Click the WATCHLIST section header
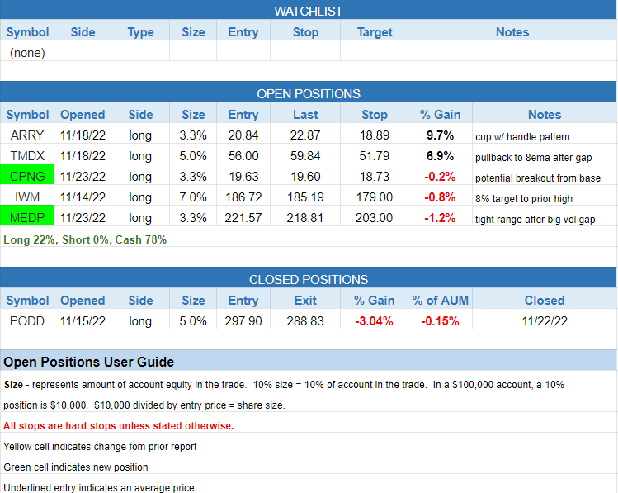The height and width of the screenshot is (493, 618). [309, 11]
